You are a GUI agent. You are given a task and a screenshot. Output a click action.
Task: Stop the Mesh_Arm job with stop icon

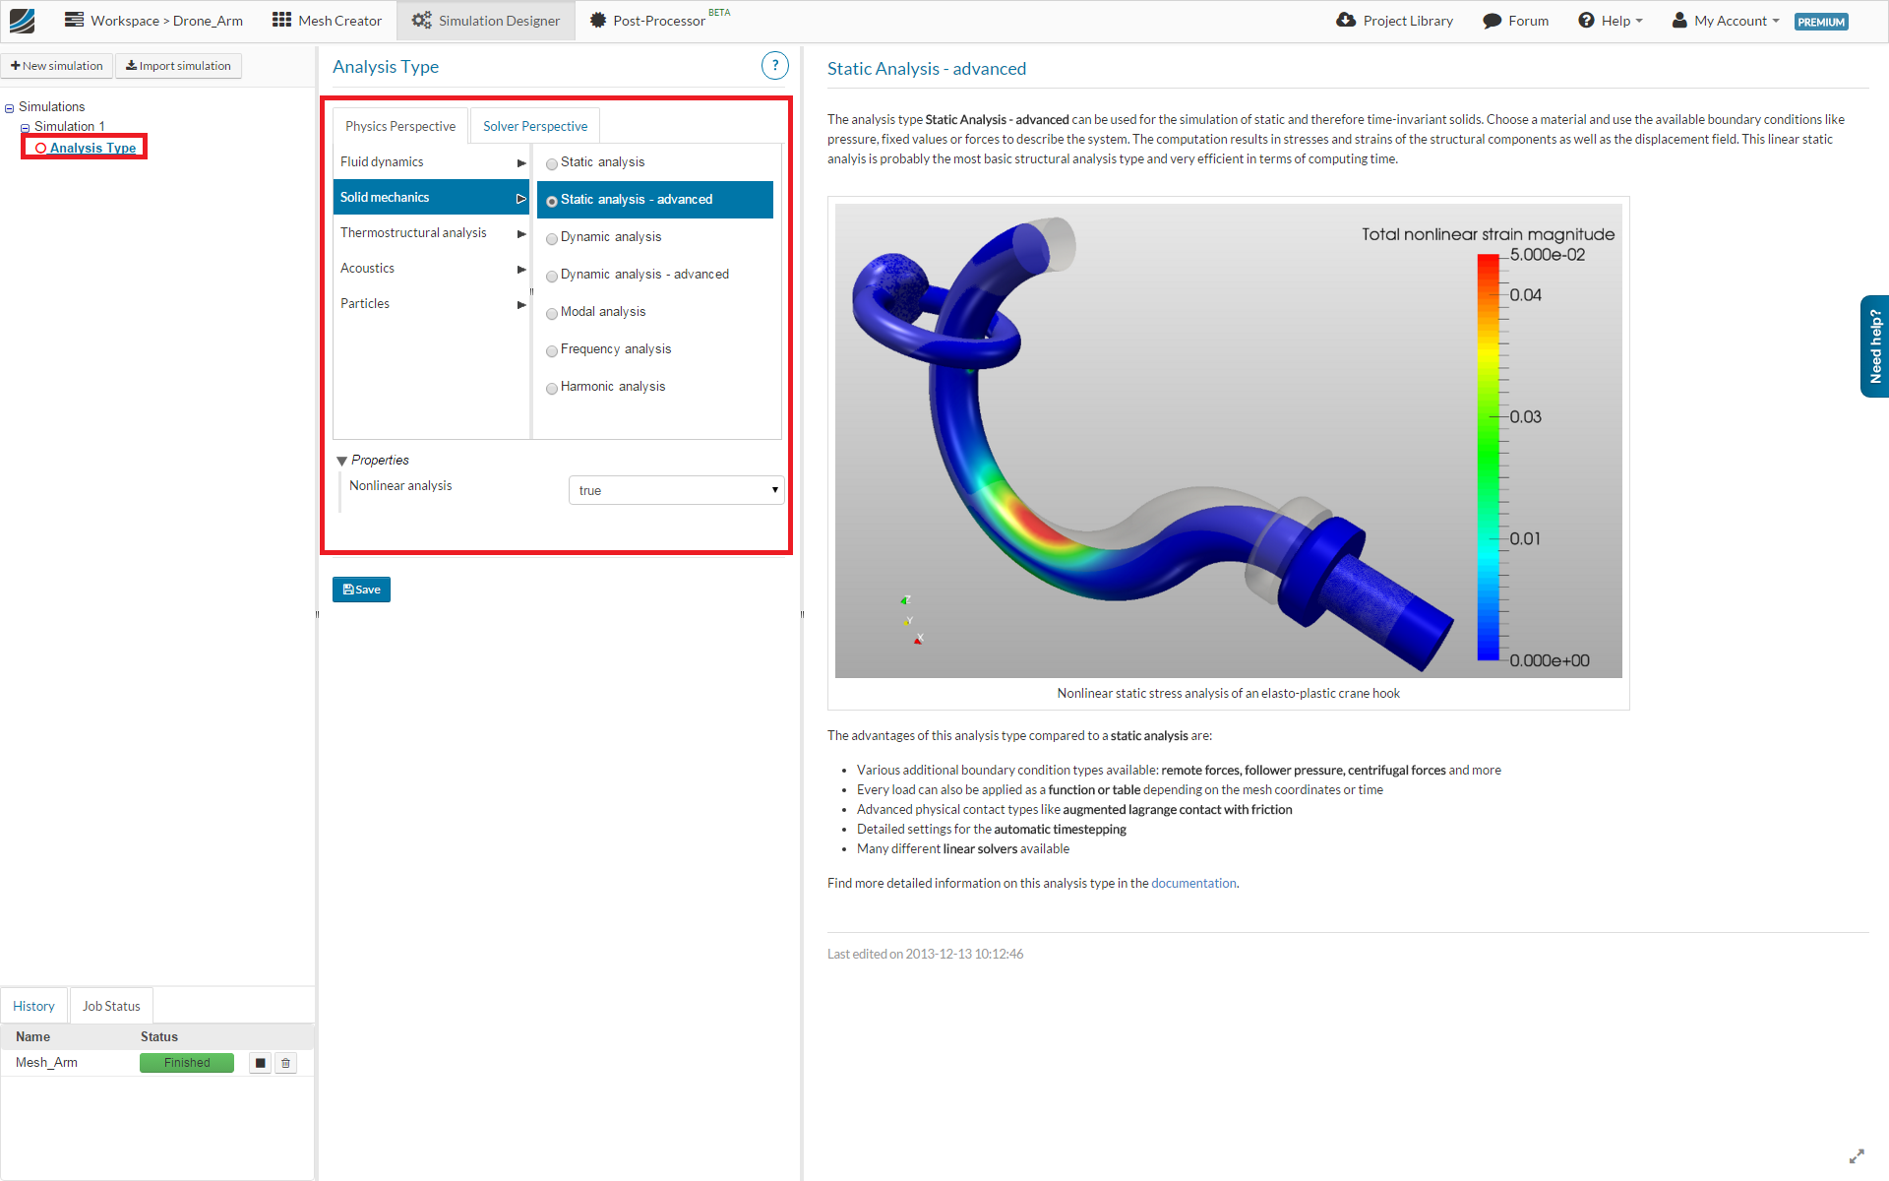pos(260,1063)
